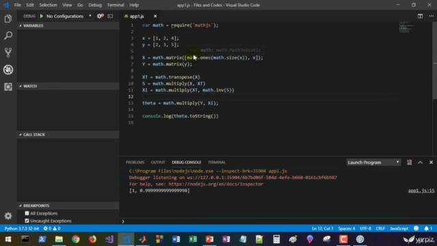The height and width of the screenshot is (246, 437).
Task: Toggle the Debug Console icon in debug toolbar
Action: click(x=111, y=16)
